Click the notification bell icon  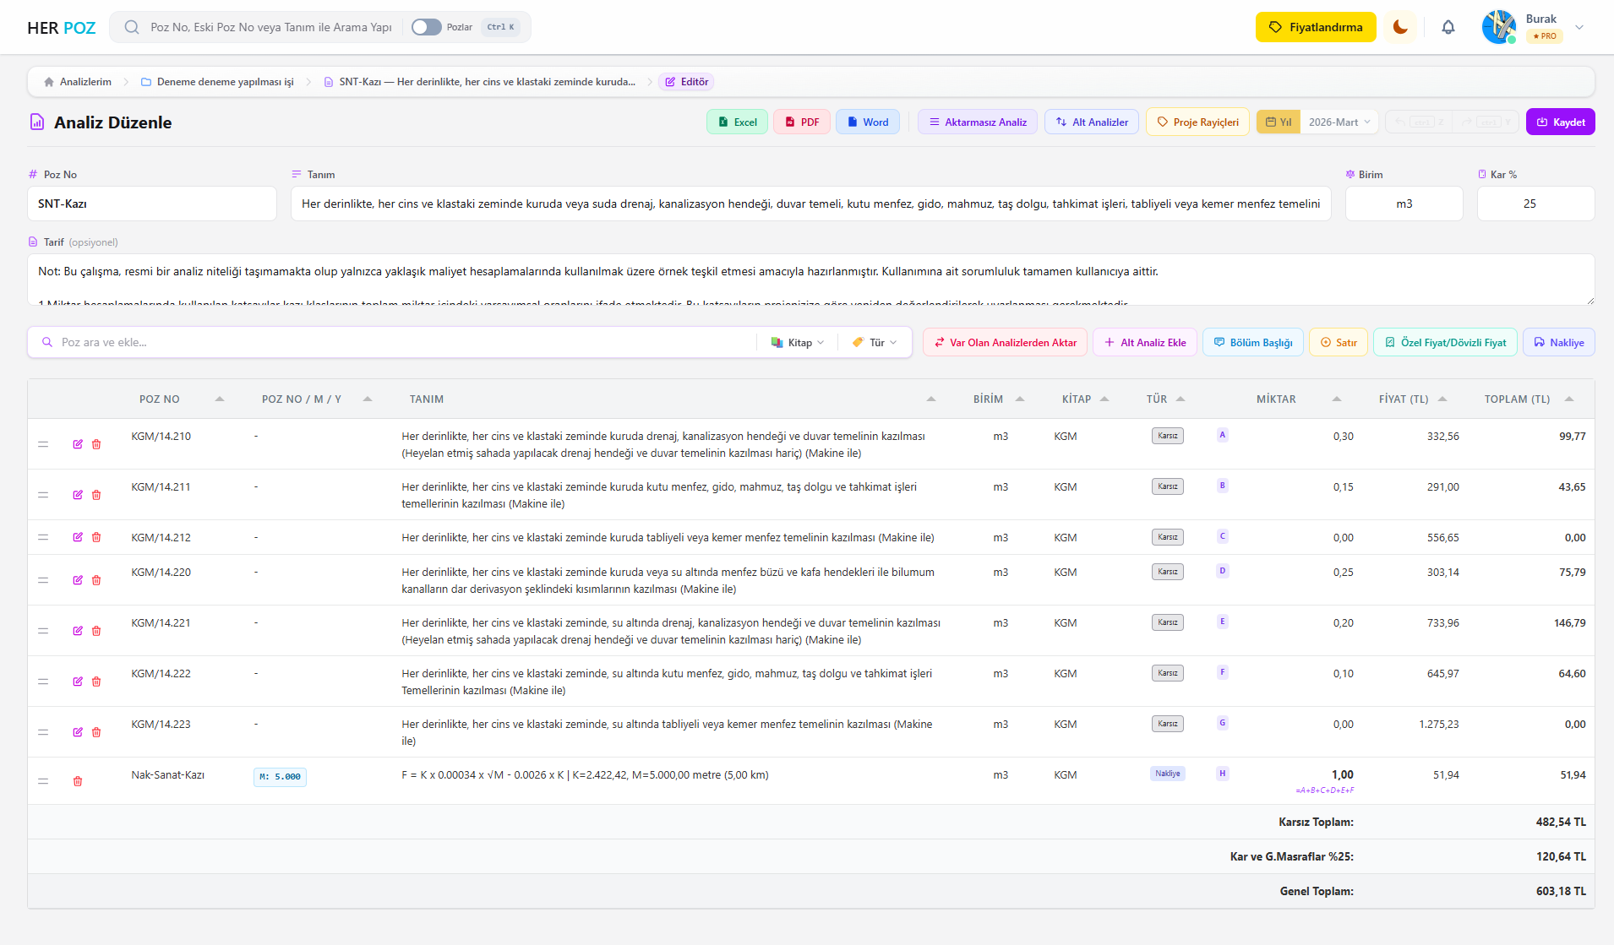1448,27
